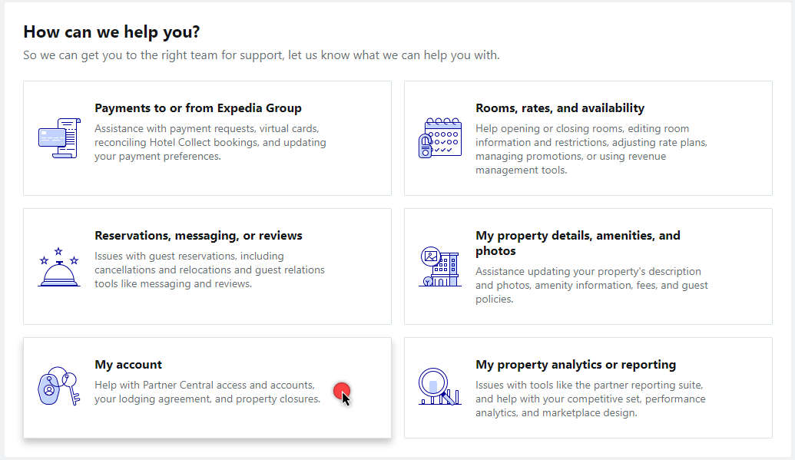The height and width of the screenshot is (460, 795).
Task: Open My property details, amenities, and photos
Action: coord(578,243)
